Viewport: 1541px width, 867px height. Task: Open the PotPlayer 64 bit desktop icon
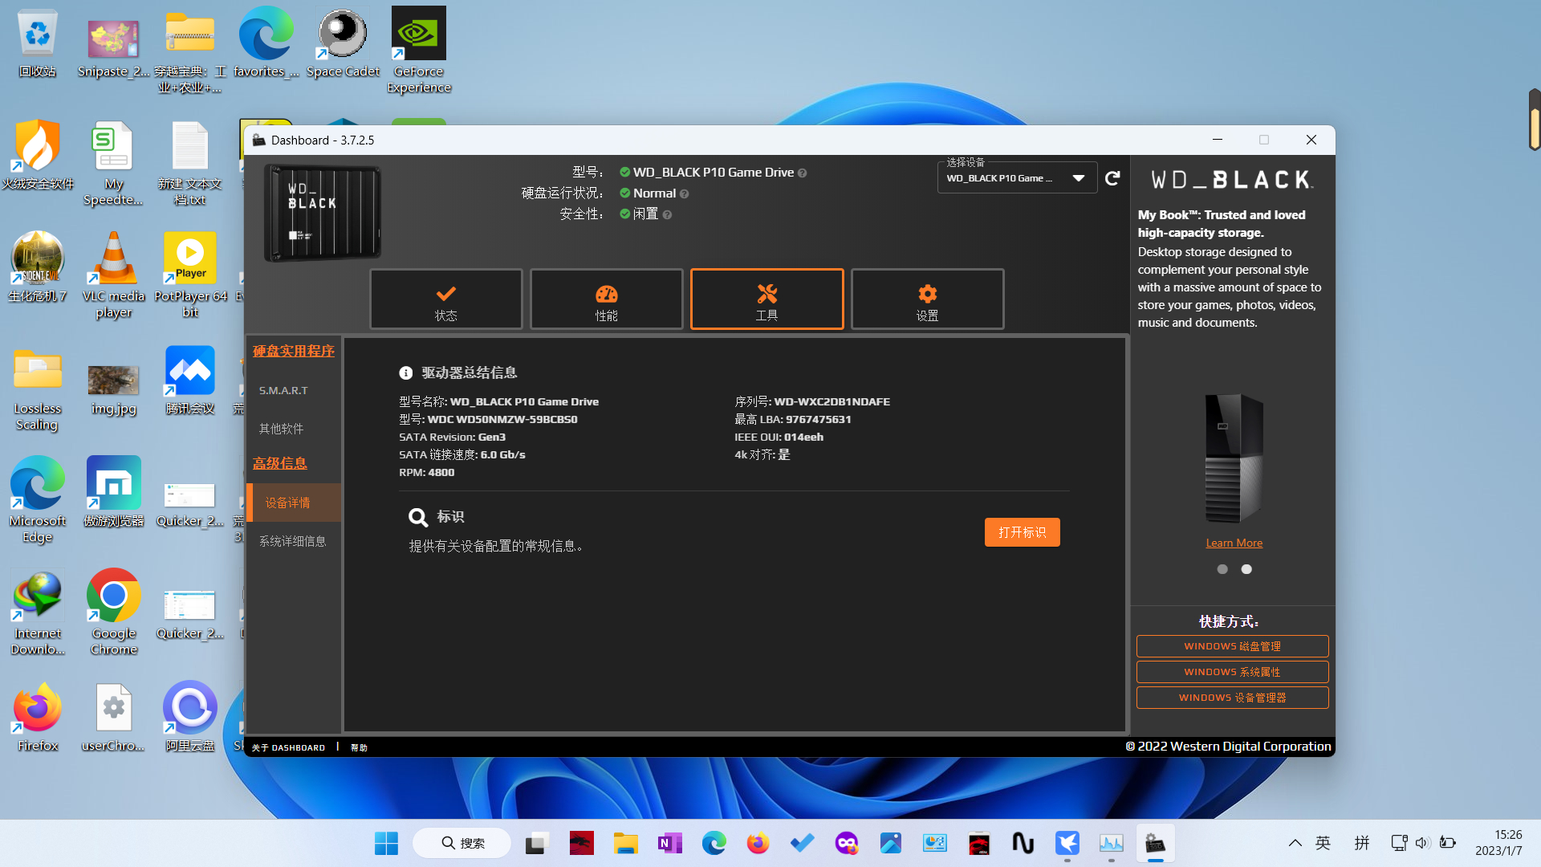pos(190,275)
